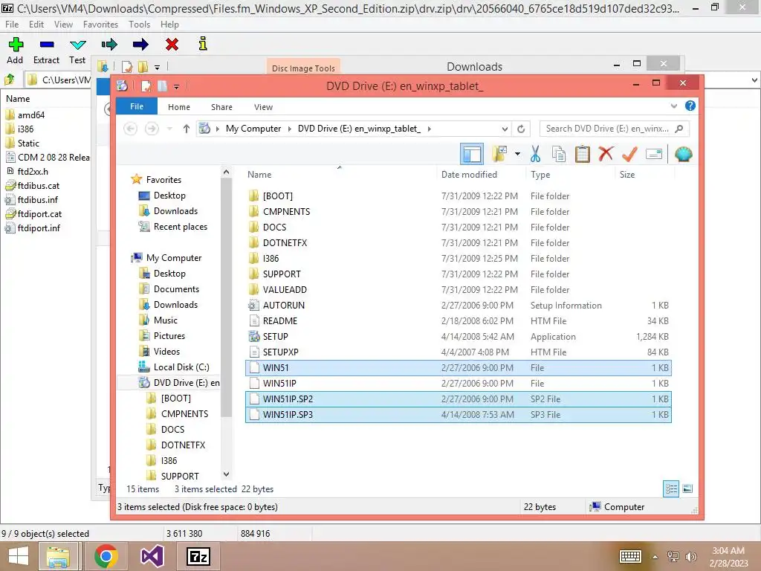Sort by the Type column header
This screenshot has height=571, width=761.
click(x=570, y=174)
